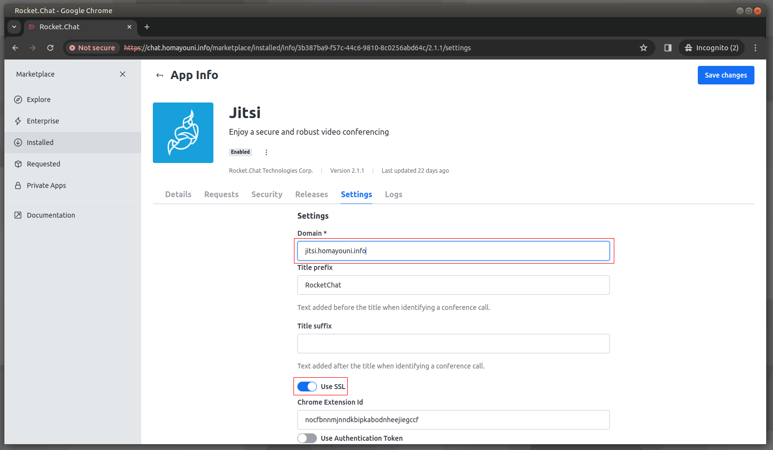Click the address bar URL
This screenshot has height=450, width=773.
tap(297, 48)
